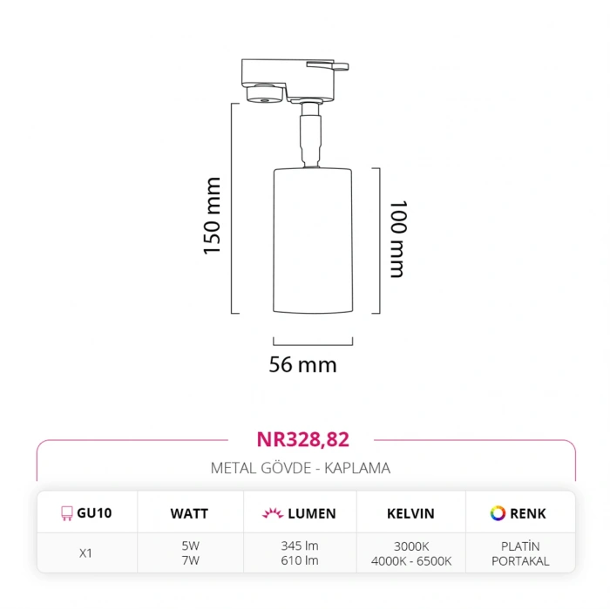The height and width of the screenshot is (610, 610).
Task: Click the fixture's connecting stem joint
Action: coord(310,135)
